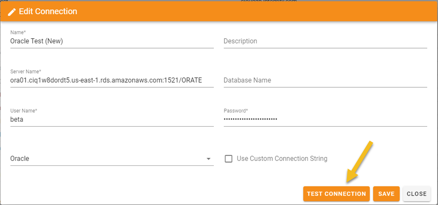438x205 pixels.
Task: Focus the masked Password field
Action: pos(325,120)
